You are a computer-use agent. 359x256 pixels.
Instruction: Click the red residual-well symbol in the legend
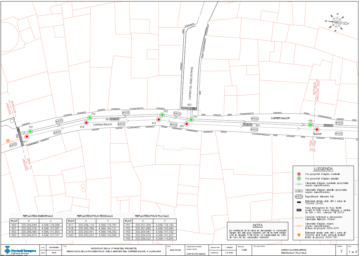(299, 174)
